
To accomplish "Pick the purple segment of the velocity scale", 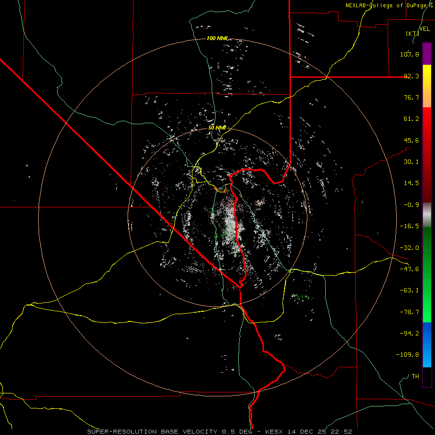I will coord(427,54).
